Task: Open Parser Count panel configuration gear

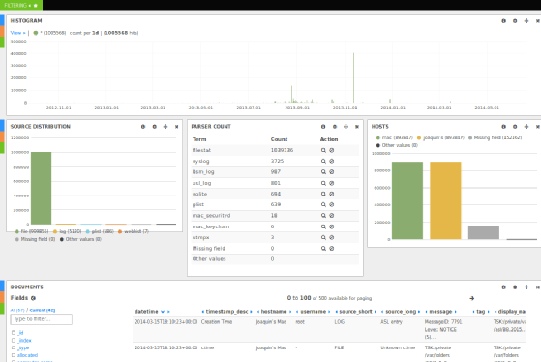Action: coord(335,127)
